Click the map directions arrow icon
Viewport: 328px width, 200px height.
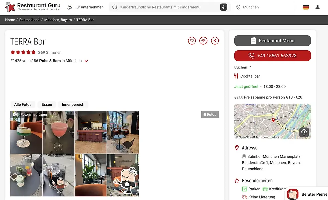[x=304, y=132]
